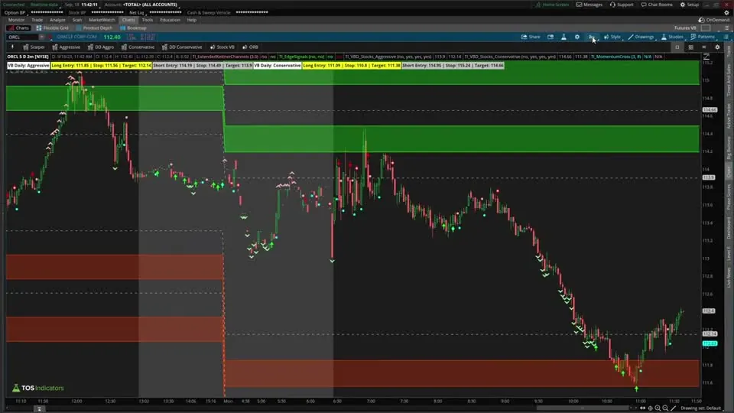Select the four-cell grid layout icon
This screenshot has width=734, height=413.
[690, 47]
